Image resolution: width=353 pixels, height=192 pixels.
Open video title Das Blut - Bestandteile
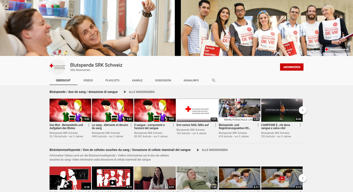pos(67,127)
